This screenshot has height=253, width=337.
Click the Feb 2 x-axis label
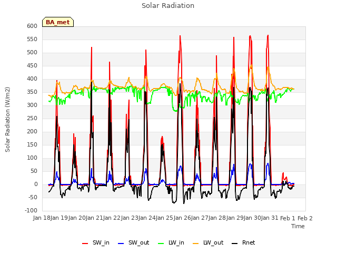point(305,218)
